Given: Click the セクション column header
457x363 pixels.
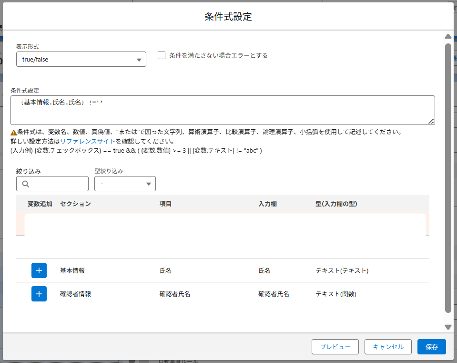Looking at the screenshot, I should [75, 204].
